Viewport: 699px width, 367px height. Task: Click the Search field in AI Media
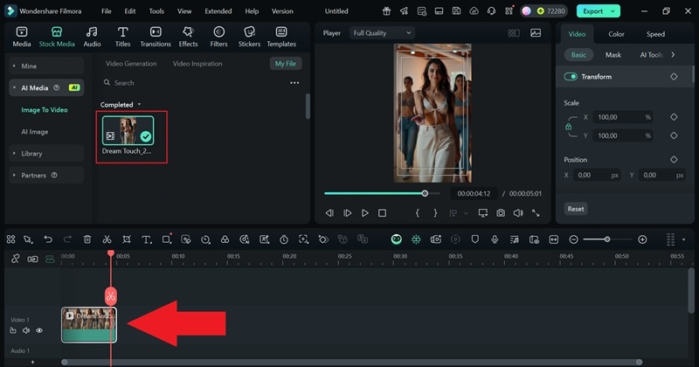point(191,83)
